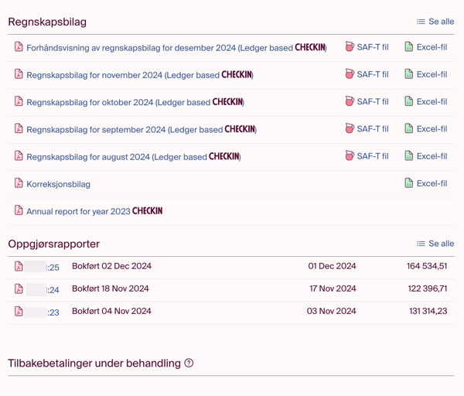Viewport: 464px width, 396px height.
Task: Download Excel-fil for august 2024
Action: pos(425,155)
